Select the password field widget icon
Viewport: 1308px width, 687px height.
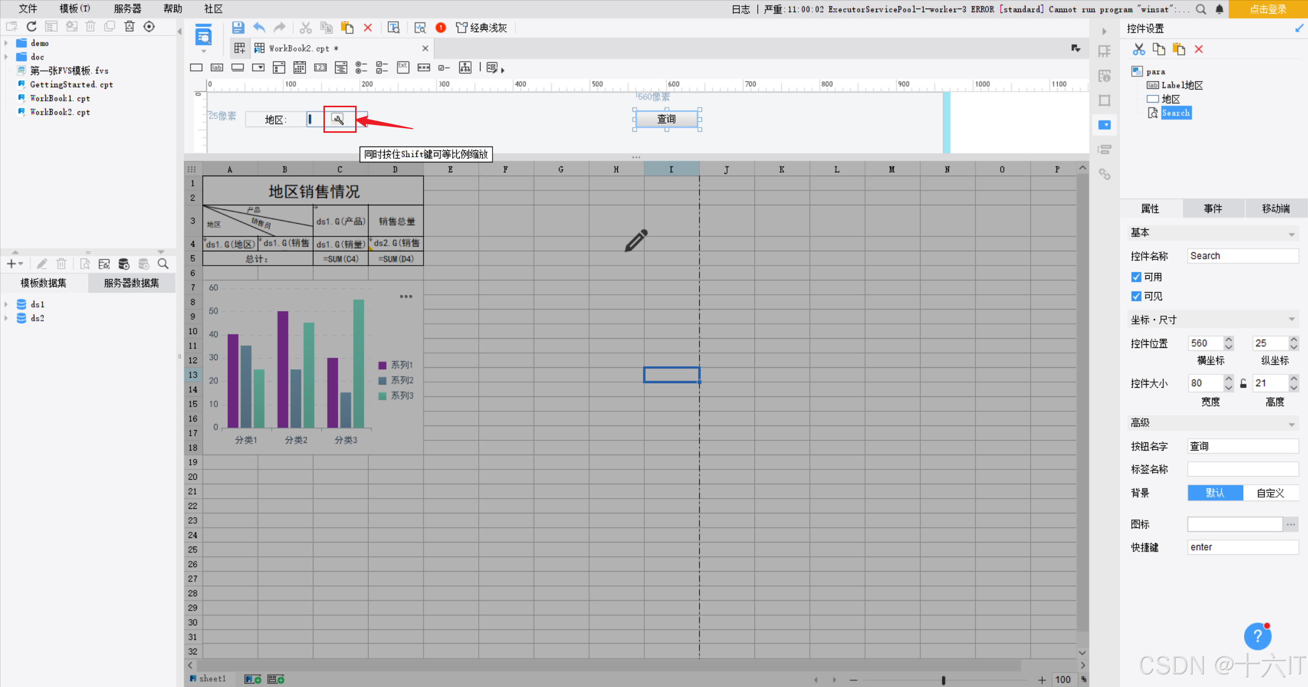click(424, 67)
